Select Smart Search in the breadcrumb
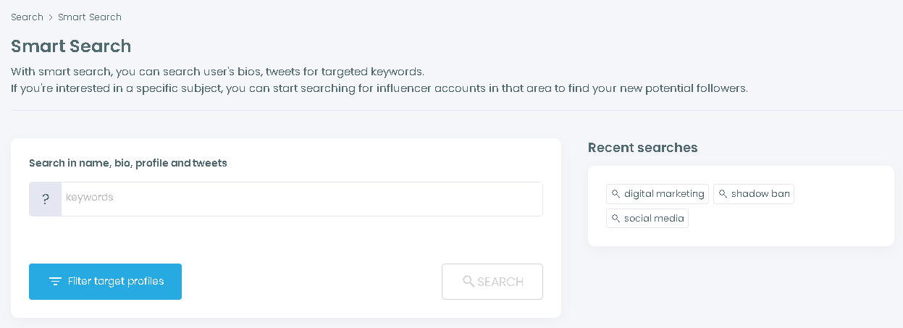This screenshot has height=328, width=903. pos(90,17)
